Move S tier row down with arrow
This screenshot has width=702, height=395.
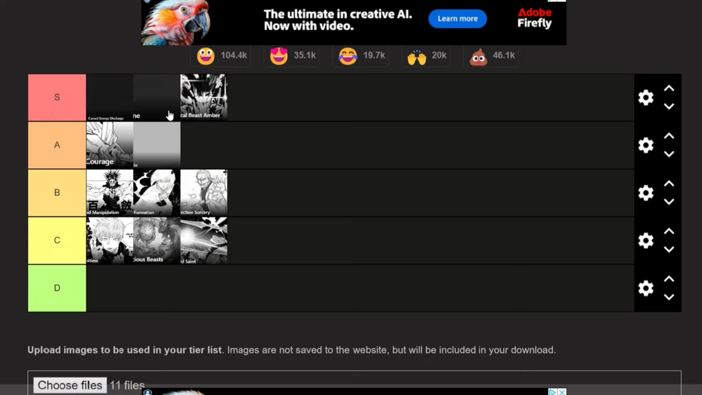(x=669, y=106)
